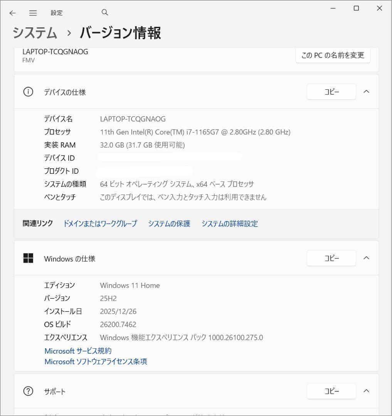The height and width of the screenshot is (416, 392).
Task: Click the question mark icon beside サポート
Action: 28,391
